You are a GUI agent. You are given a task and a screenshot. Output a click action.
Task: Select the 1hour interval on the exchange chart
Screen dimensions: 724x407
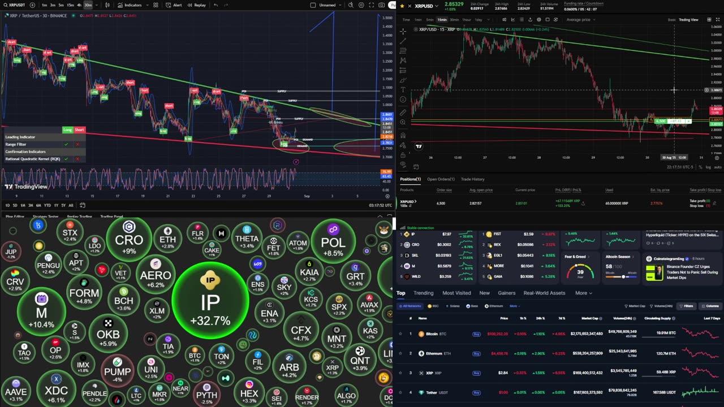click(467, 19)
